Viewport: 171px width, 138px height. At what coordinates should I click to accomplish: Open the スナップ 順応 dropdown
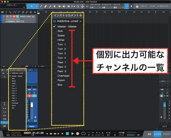click(118, 7)
